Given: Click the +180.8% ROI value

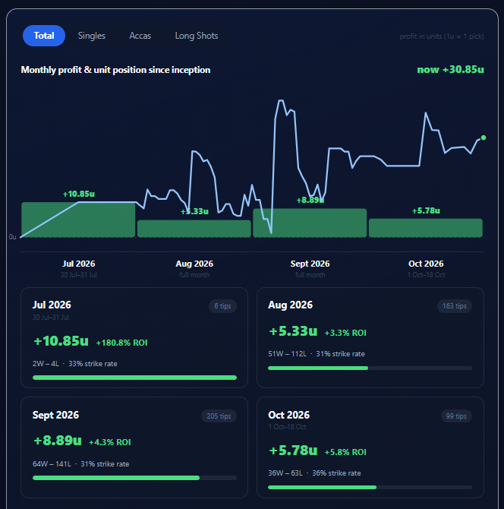Looking at the screenshot, I should point(121,343).
